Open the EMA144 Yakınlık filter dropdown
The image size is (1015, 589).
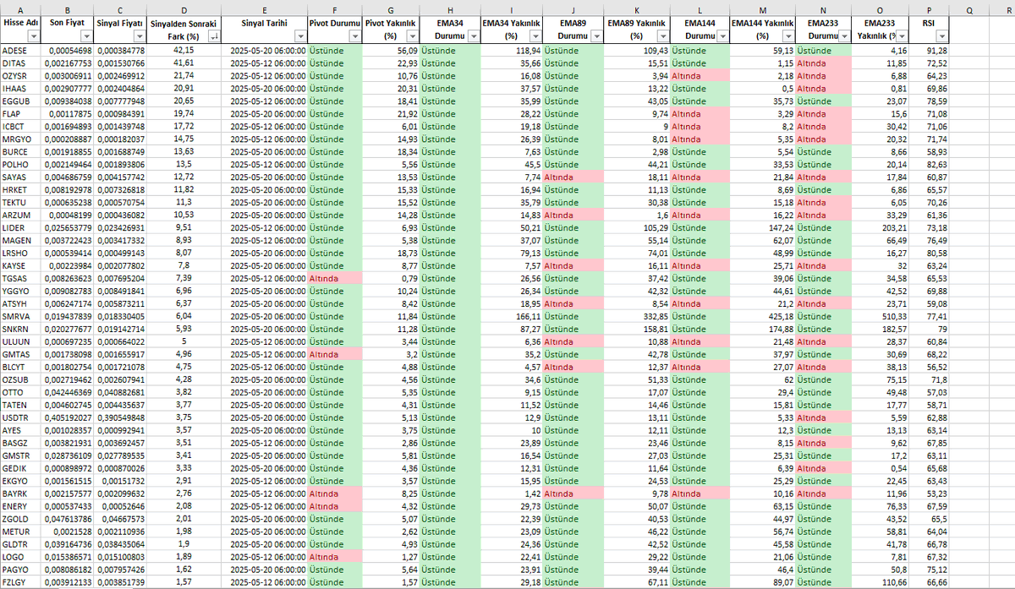point(788,37)
